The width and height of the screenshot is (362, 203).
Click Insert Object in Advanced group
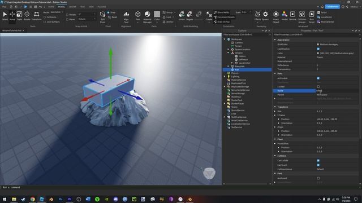tap(276, 17)
